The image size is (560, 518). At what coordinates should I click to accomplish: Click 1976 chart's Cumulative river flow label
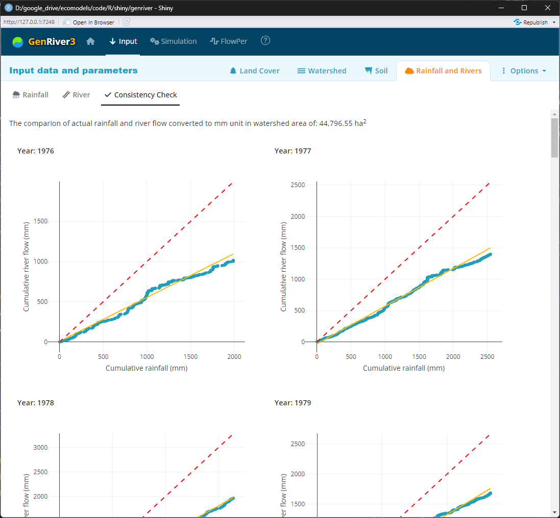26,267
